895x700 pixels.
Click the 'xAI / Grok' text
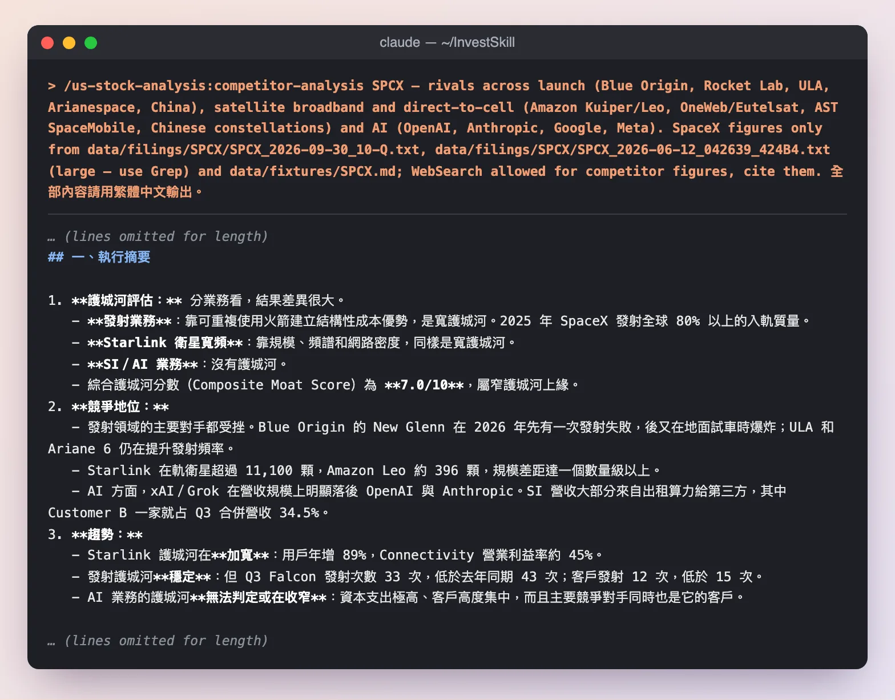point(185,491)
